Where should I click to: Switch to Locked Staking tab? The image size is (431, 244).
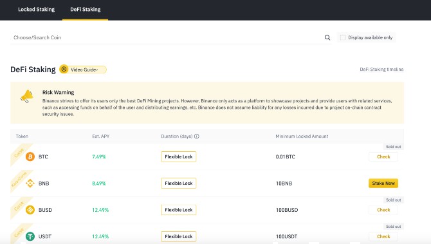click(36, 10)
